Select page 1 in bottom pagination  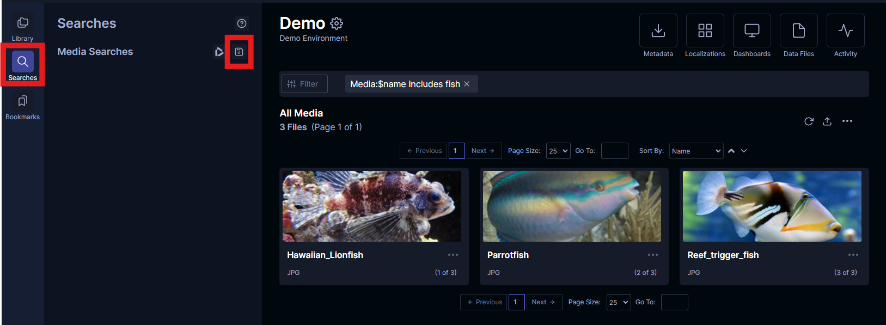click(x=517, y=302)
